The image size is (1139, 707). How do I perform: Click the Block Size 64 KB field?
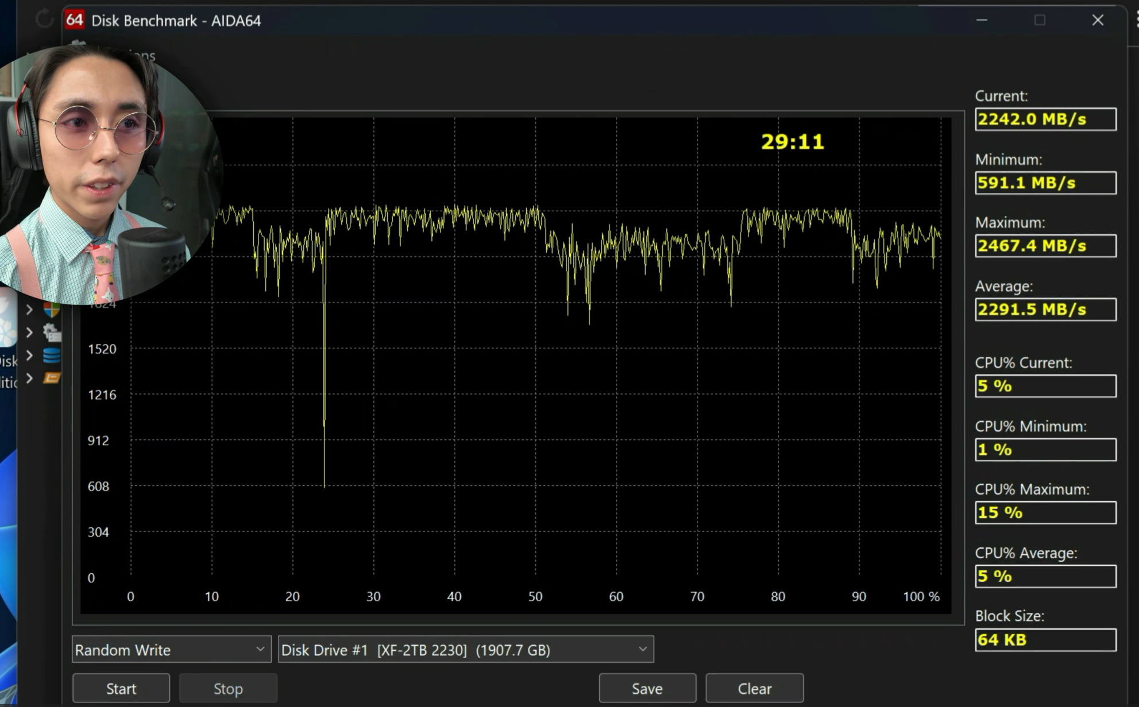click(x=1045, y=639)
